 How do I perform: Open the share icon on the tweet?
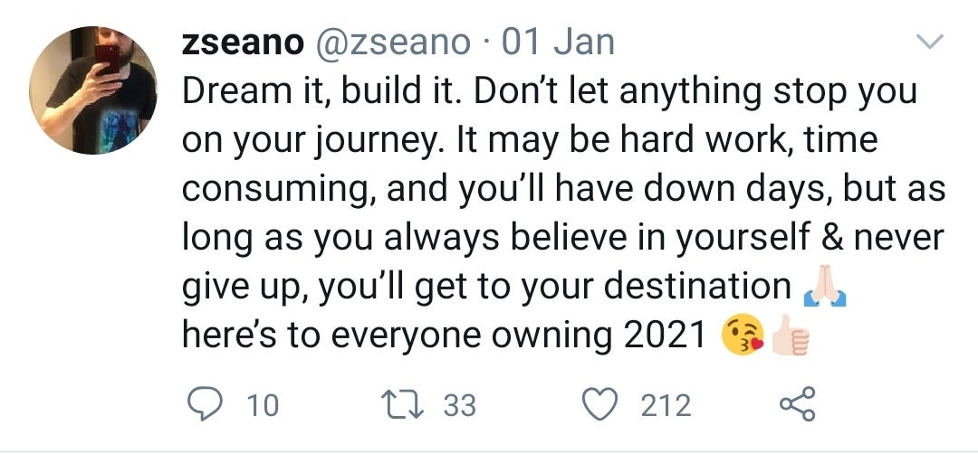click(x=799, y=404)
